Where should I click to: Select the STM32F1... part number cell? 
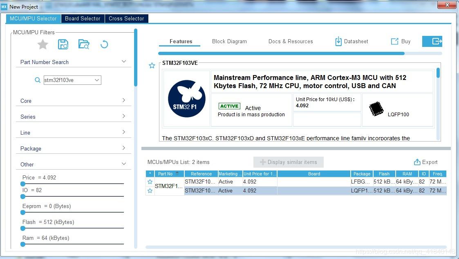click(x=169, y=186)
